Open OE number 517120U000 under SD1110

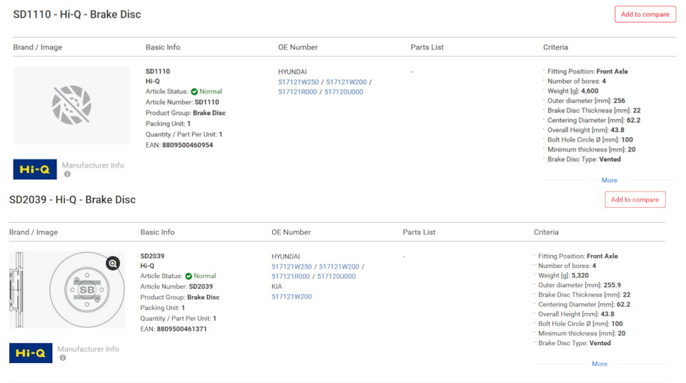(x=344, y=91)
